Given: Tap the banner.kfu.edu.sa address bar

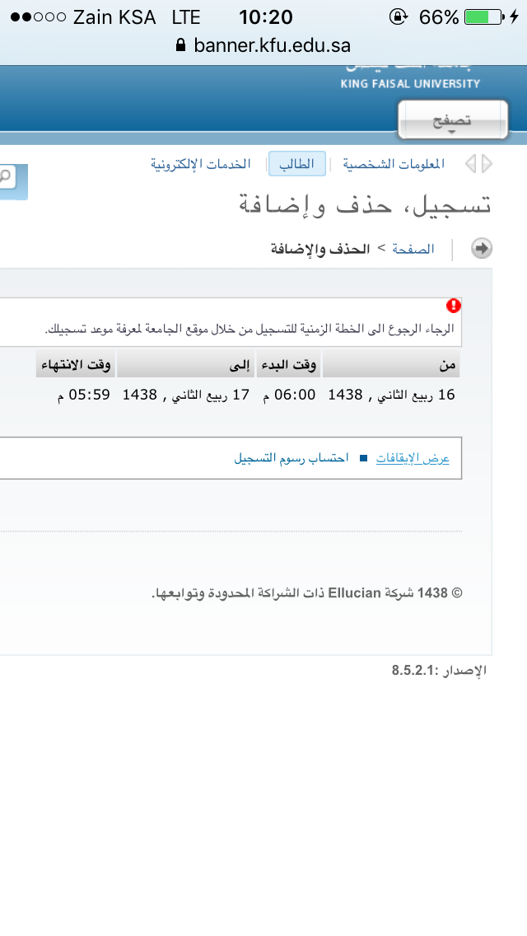Looking at the screenshot, I should pyautogui.click(x=263, y=44).
